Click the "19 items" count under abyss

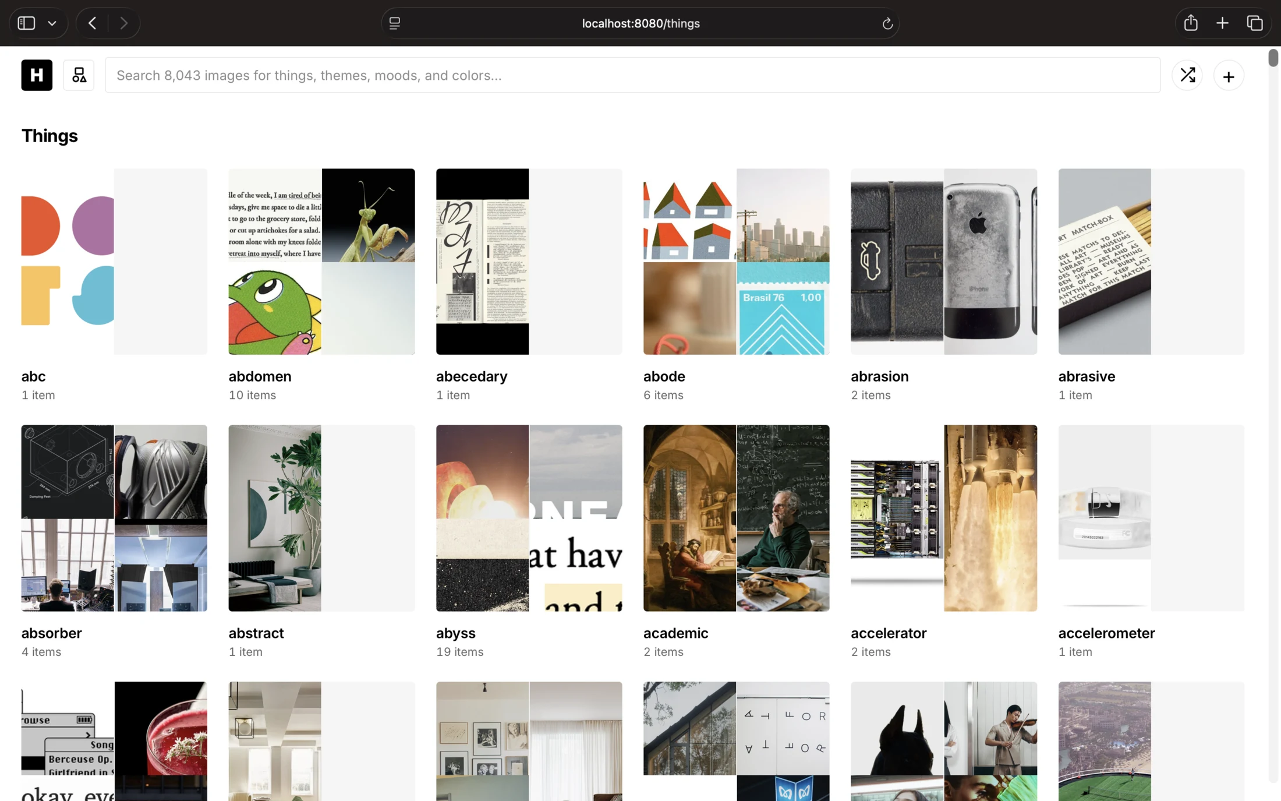click(459, 651)
